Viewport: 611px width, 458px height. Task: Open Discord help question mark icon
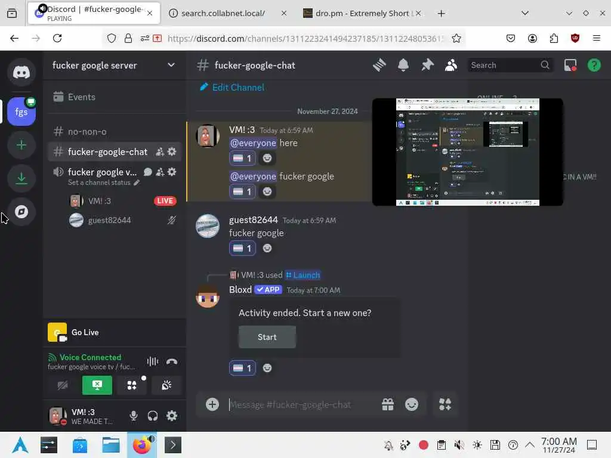click(x=594, y=65)
